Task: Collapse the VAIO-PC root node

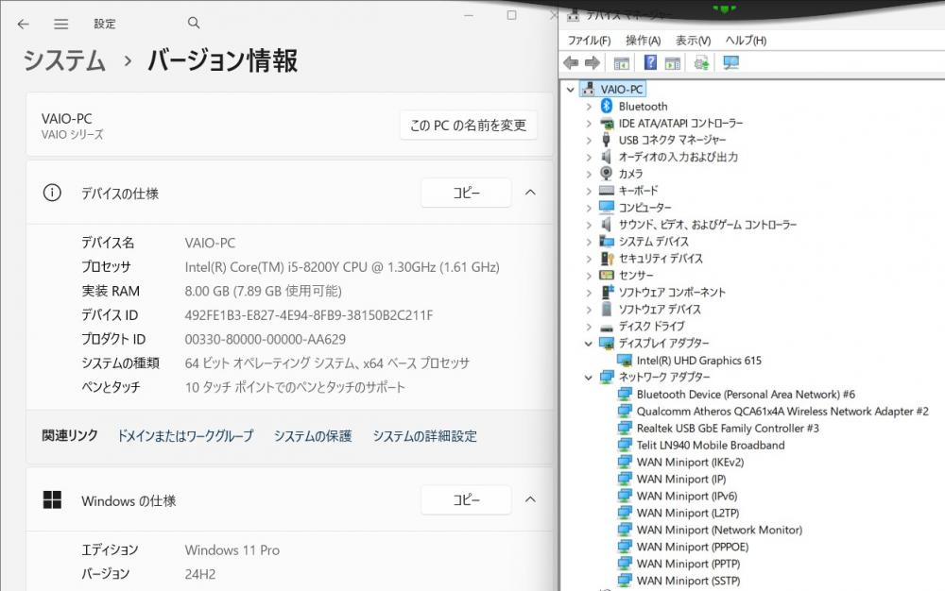Action: click(570, 90)
